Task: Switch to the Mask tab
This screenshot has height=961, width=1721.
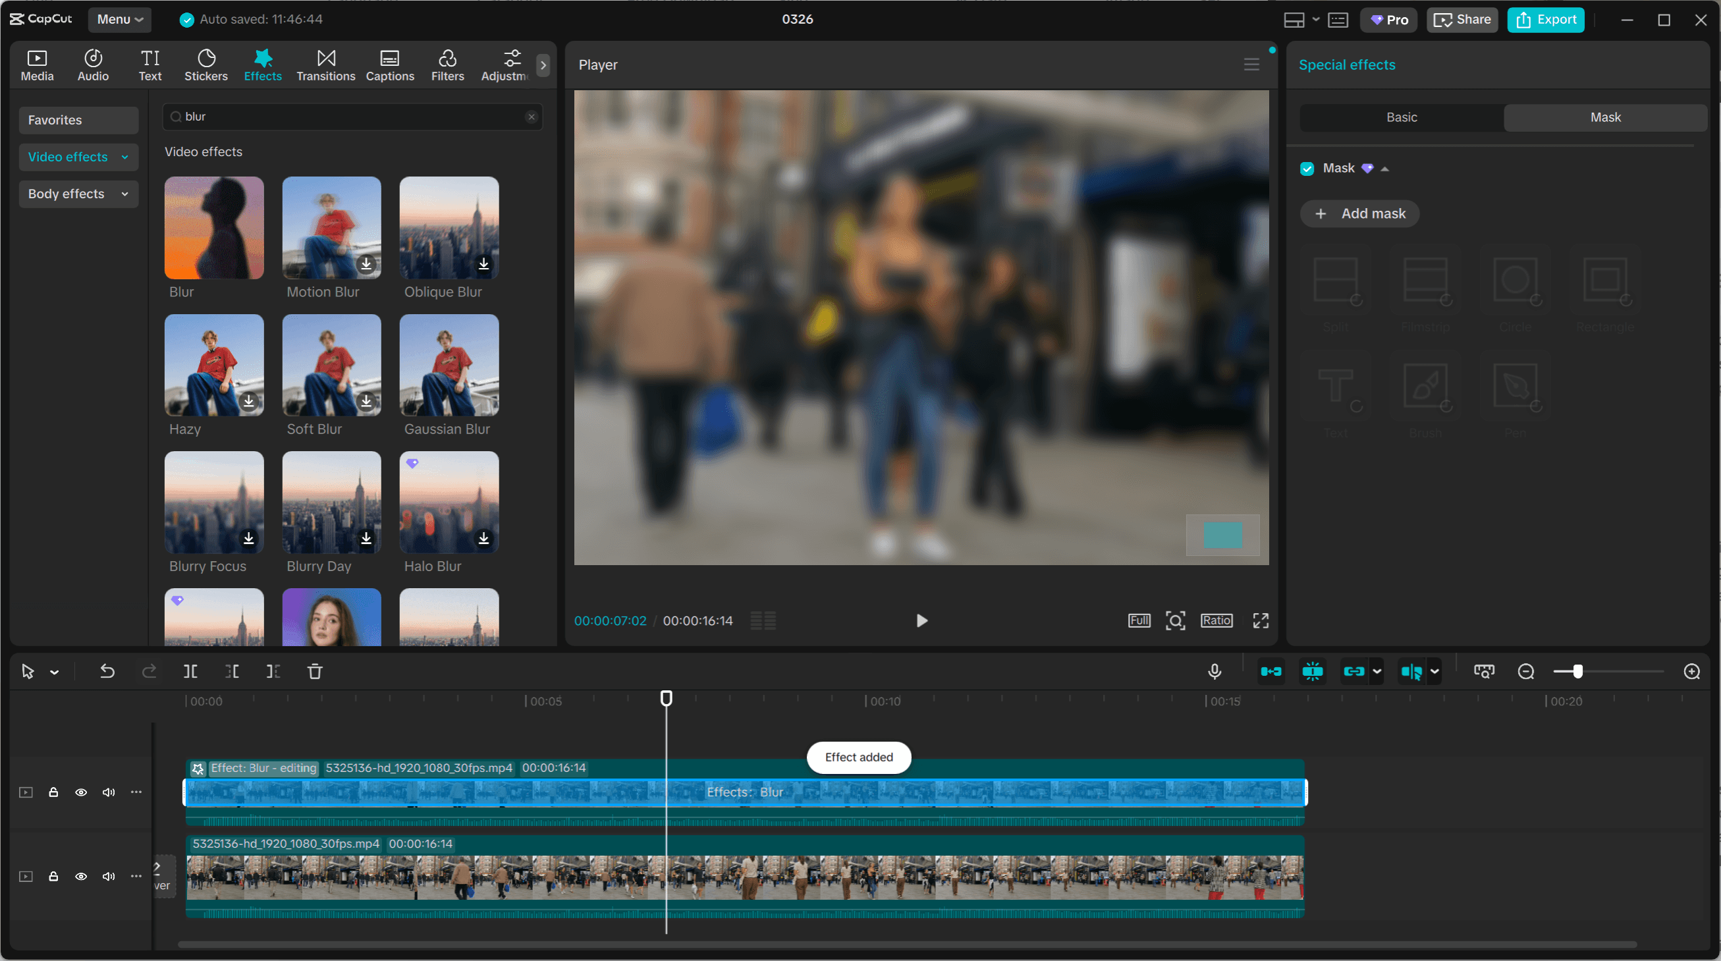Action: pyautogui.click(x=1606, y=117)
